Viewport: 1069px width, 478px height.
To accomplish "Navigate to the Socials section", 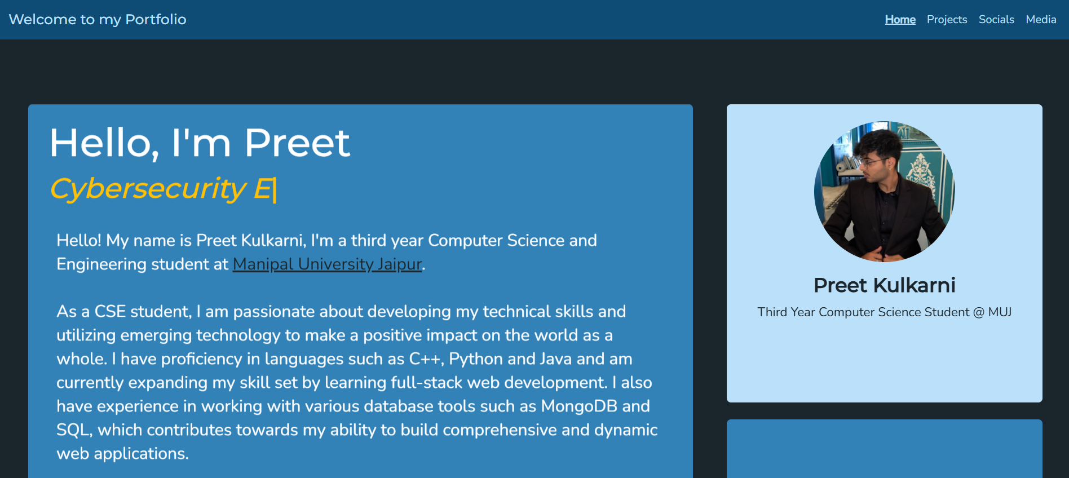I will tap(996, 19).
